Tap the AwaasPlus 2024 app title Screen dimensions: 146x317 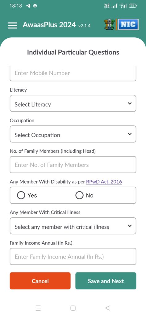click(x=49, y=25)
